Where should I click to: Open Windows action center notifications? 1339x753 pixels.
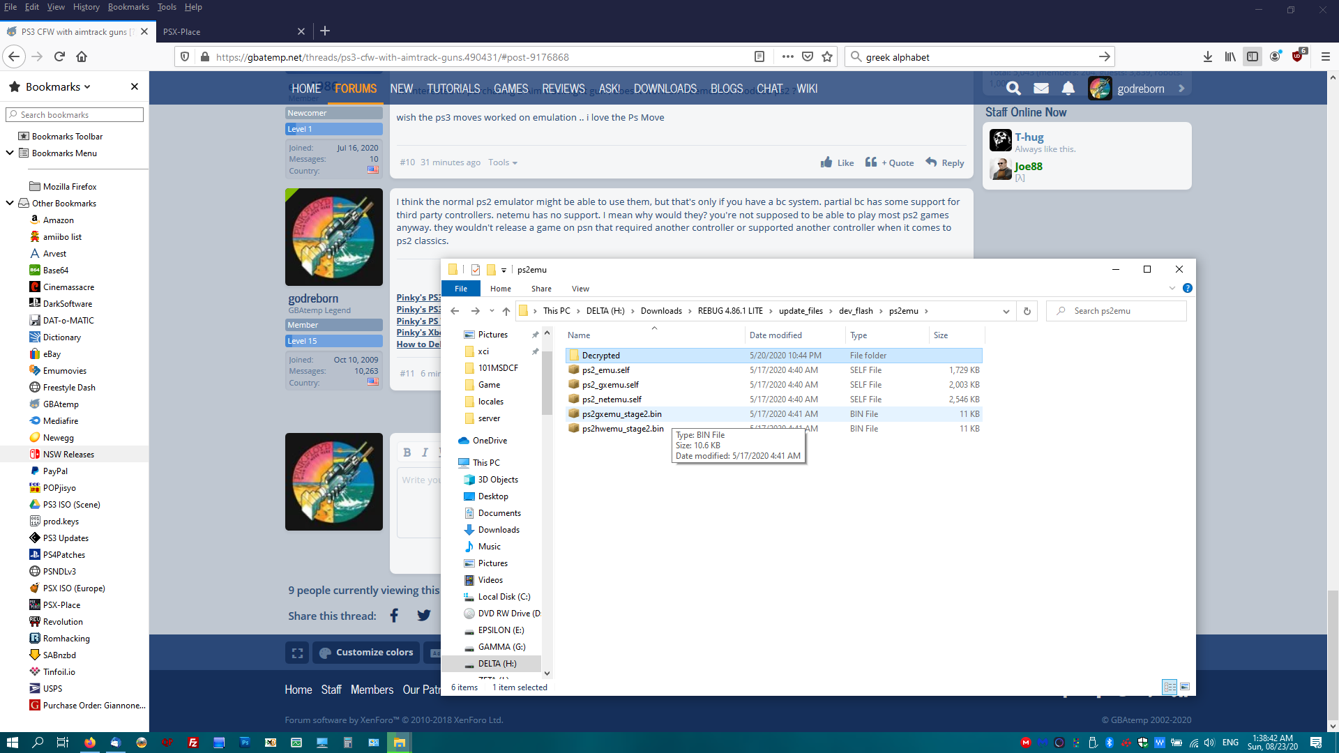[x=1316, y=743]
